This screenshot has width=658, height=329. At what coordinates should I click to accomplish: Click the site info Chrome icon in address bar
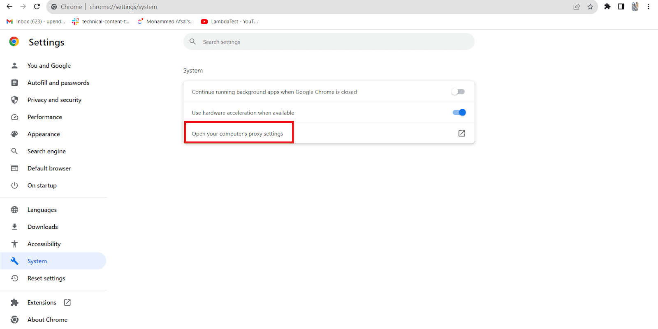(54, 7)
